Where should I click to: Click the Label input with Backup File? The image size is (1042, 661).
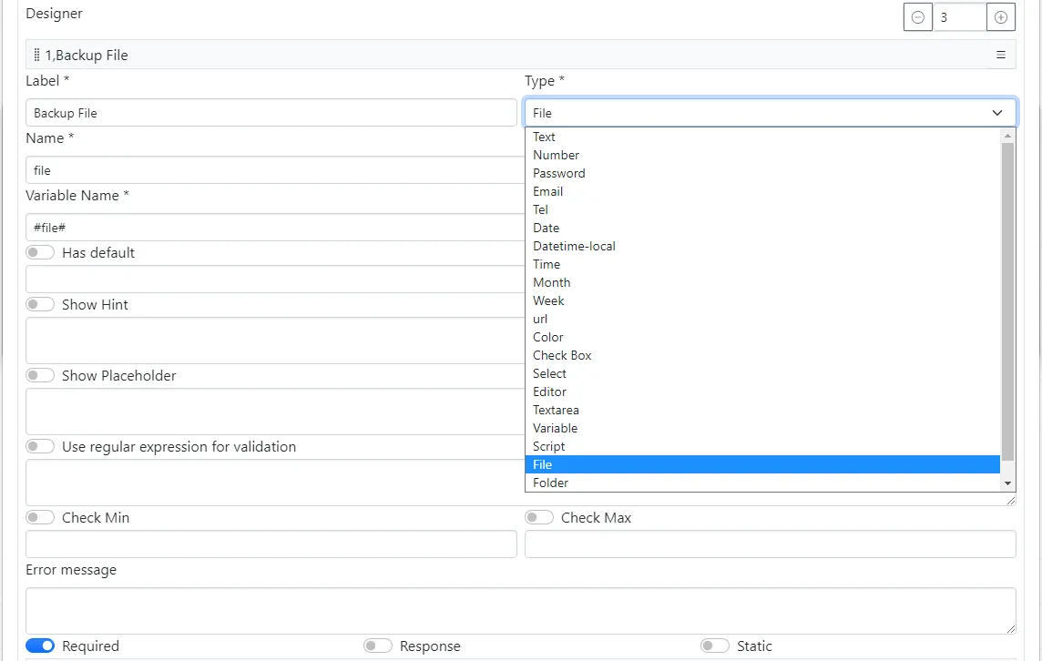[x=271, y=113]
